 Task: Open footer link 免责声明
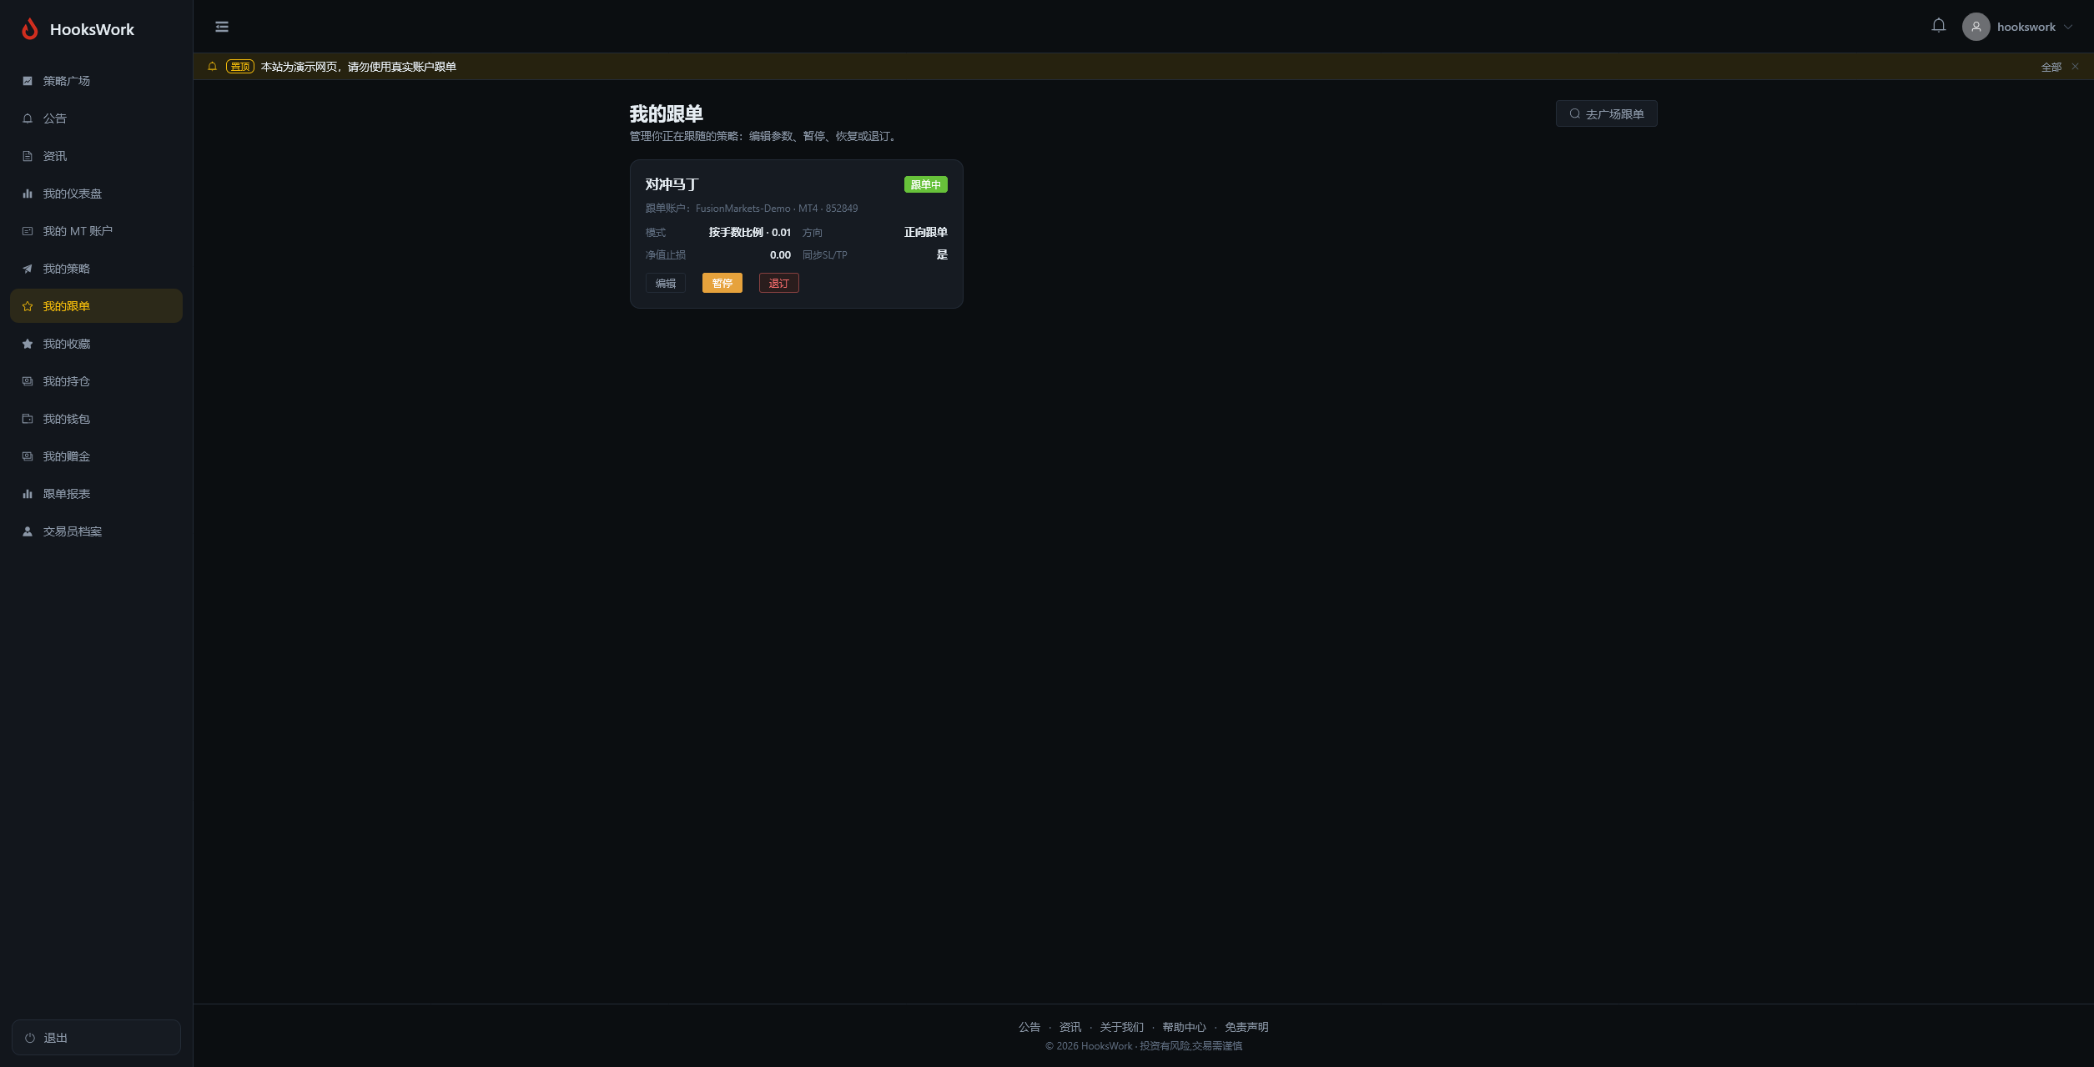(x=1246, y=1027)
